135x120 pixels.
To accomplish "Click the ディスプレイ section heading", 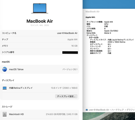I will (x=8, y=80).
